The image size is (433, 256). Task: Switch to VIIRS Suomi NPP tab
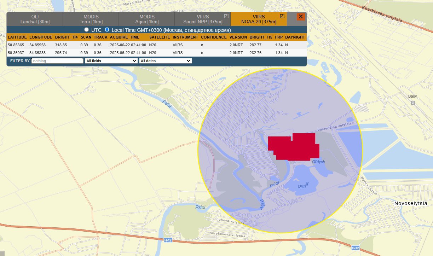(202, 19)
